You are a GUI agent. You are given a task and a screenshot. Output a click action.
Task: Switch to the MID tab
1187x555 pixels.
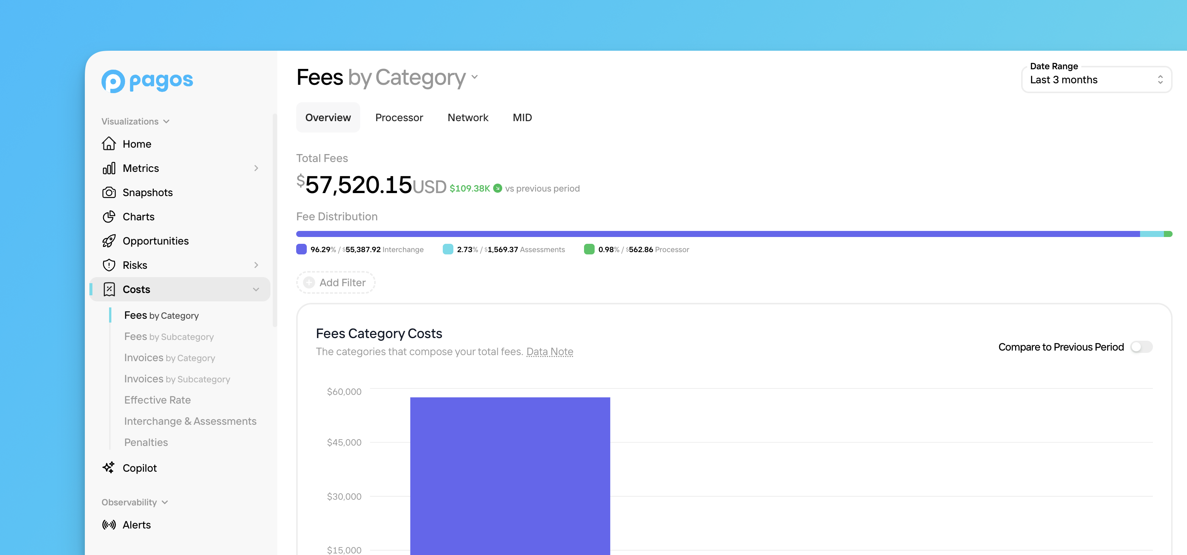click(522, 117)
